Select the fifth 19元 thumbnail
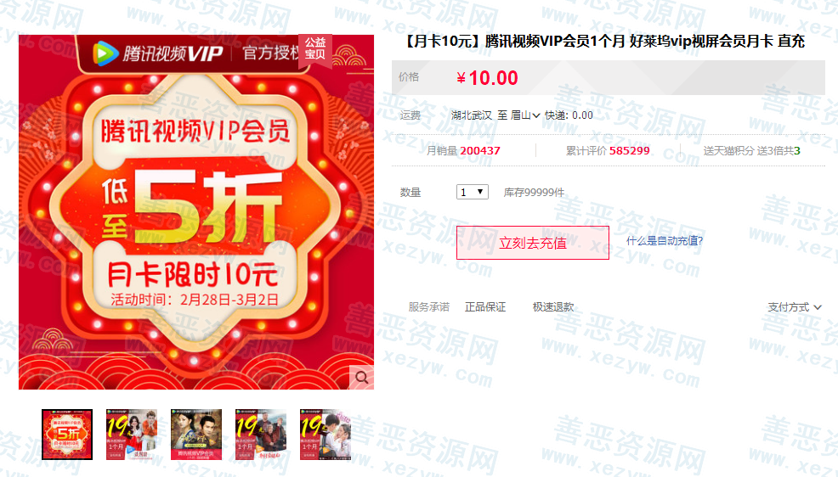This screenshot has height=477, width=838. point(326,435)
